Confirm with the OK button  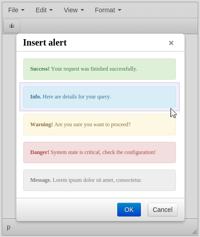pyautogui.click(x=129, y=210)
